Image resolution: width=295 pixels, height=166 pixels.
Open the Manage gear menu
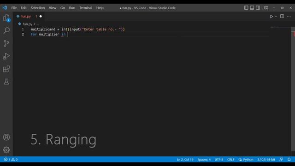6,150
